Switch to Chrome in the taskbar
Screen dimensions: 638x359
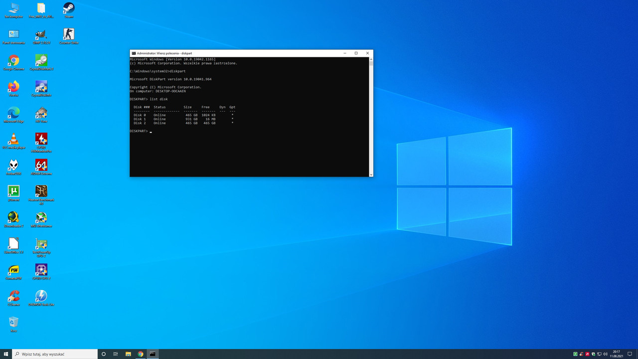pos(141,354)
